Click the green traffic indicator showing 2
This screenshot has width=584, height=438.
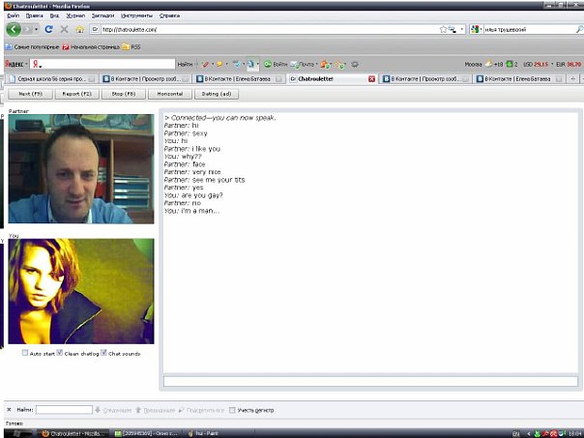[x=510, y=65]
